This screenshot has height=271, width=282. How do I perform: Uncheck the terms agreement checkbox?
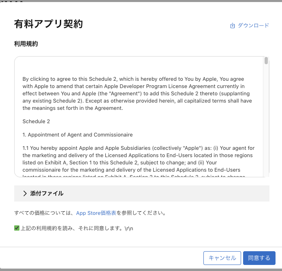(x=17, y=228)
